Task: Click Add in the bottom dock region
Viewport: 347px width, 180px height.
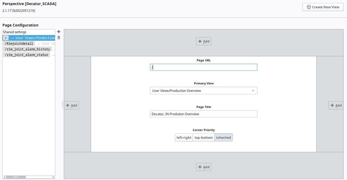Action: point(204,167)
